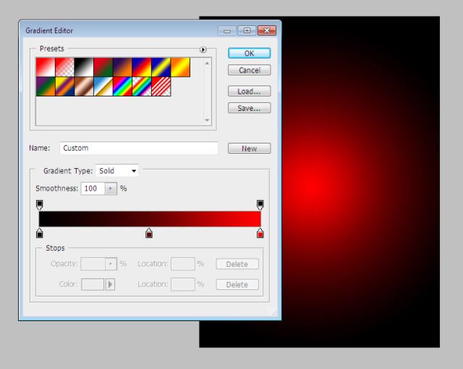Select the Orange, Yellow, Orange gradient preset
The image size is (463, 369).
point(180,67)
